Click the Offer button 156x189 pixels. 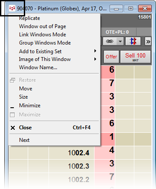click(111, 57)
